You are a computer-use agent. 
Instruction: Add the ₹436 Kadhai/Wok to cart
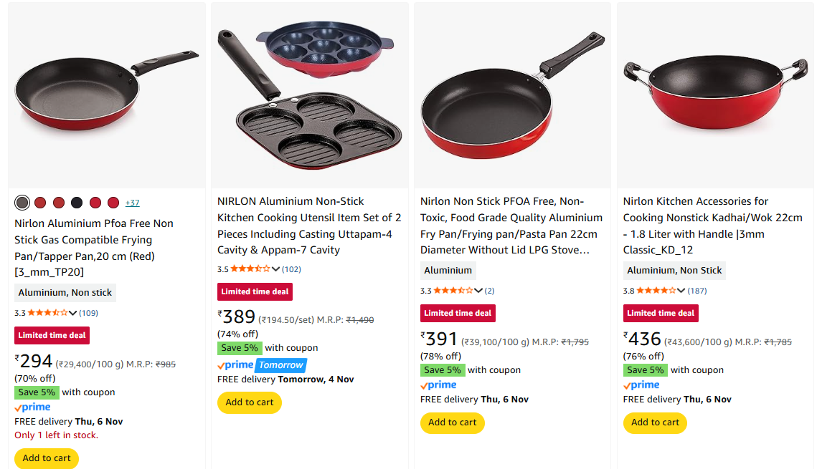655,422
